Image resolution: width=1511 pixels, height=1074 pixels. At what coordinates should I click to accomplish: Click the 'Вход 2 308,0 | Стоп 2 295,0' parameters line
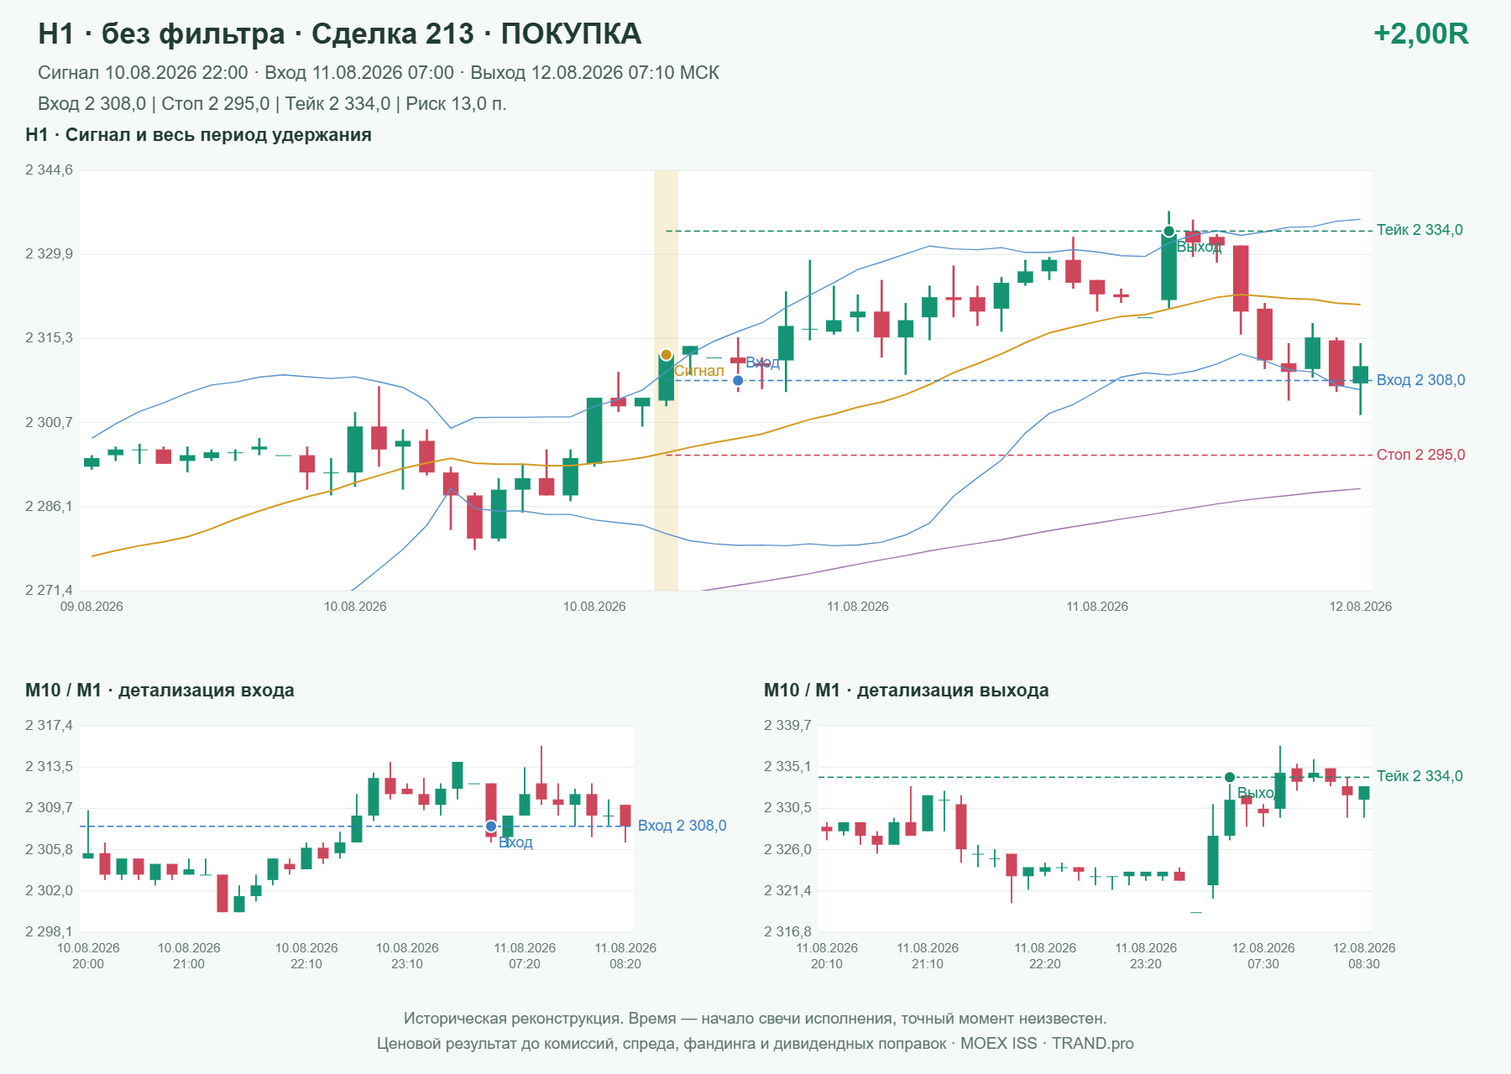[x=272, y=104]
